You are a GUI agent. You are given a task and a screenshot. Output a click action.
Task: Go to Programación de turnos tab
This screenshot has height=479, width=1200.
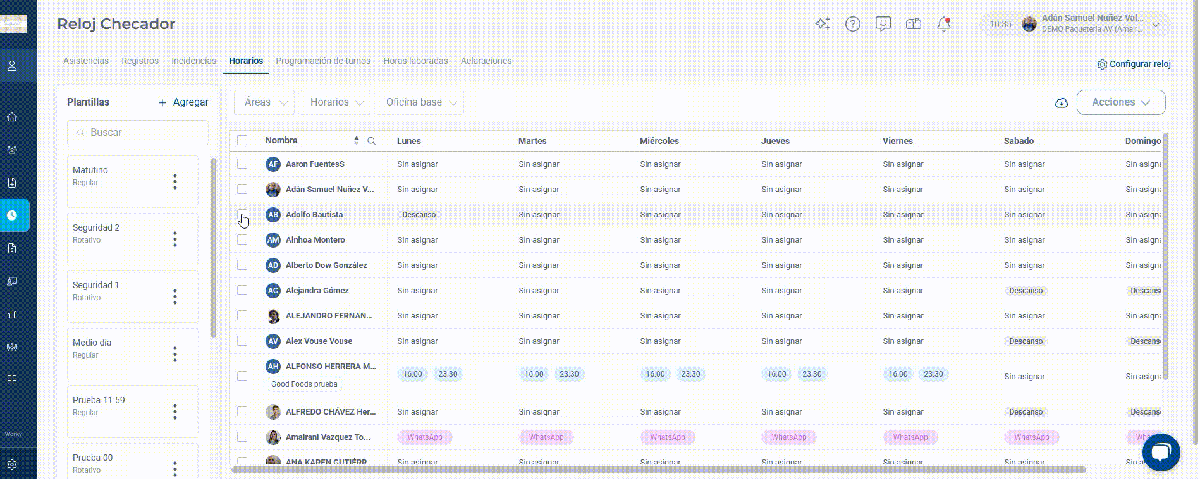click(323, 61)
